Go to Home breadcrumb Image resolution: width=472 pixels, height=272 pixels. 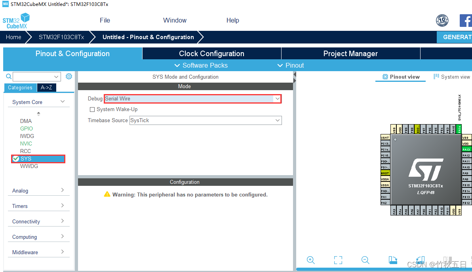pos(13,37)
